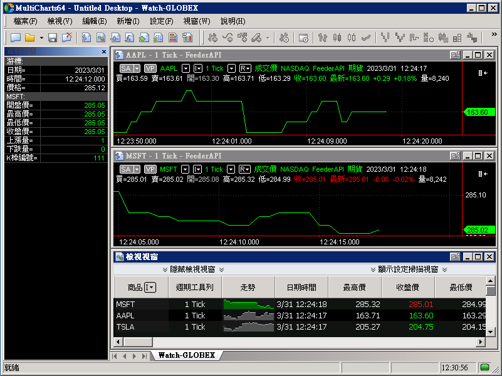Image resolution: width=502 pixels, height=376 pixels.
Task: Toggle VP button in AAPL chart
Action: point(150,68)
